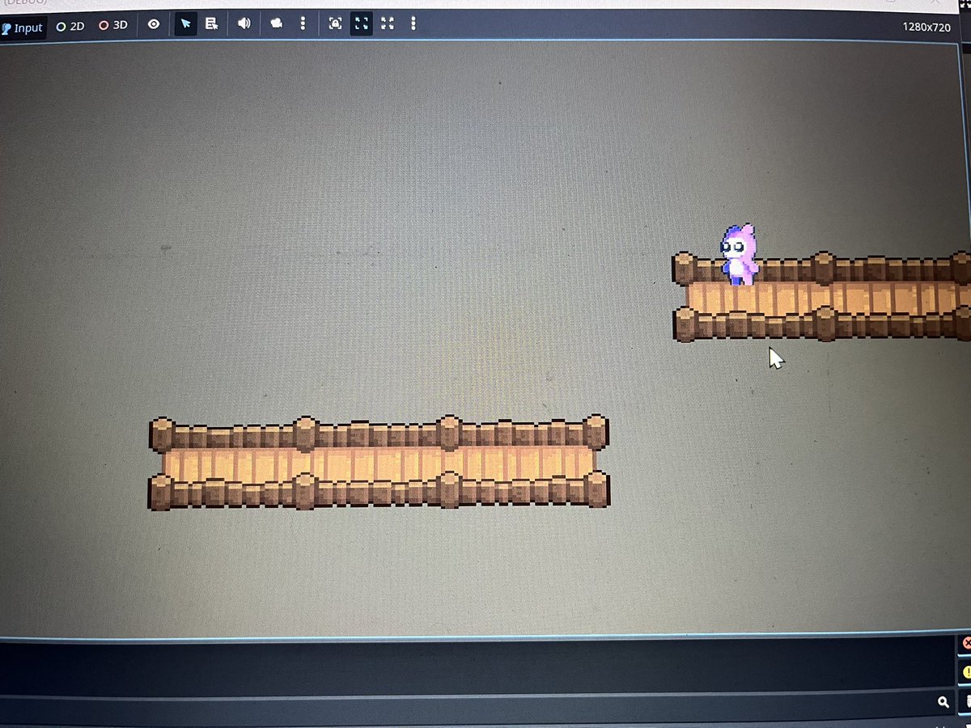Select the Input mode button
The image size is (971, 728).
[22, 28]
